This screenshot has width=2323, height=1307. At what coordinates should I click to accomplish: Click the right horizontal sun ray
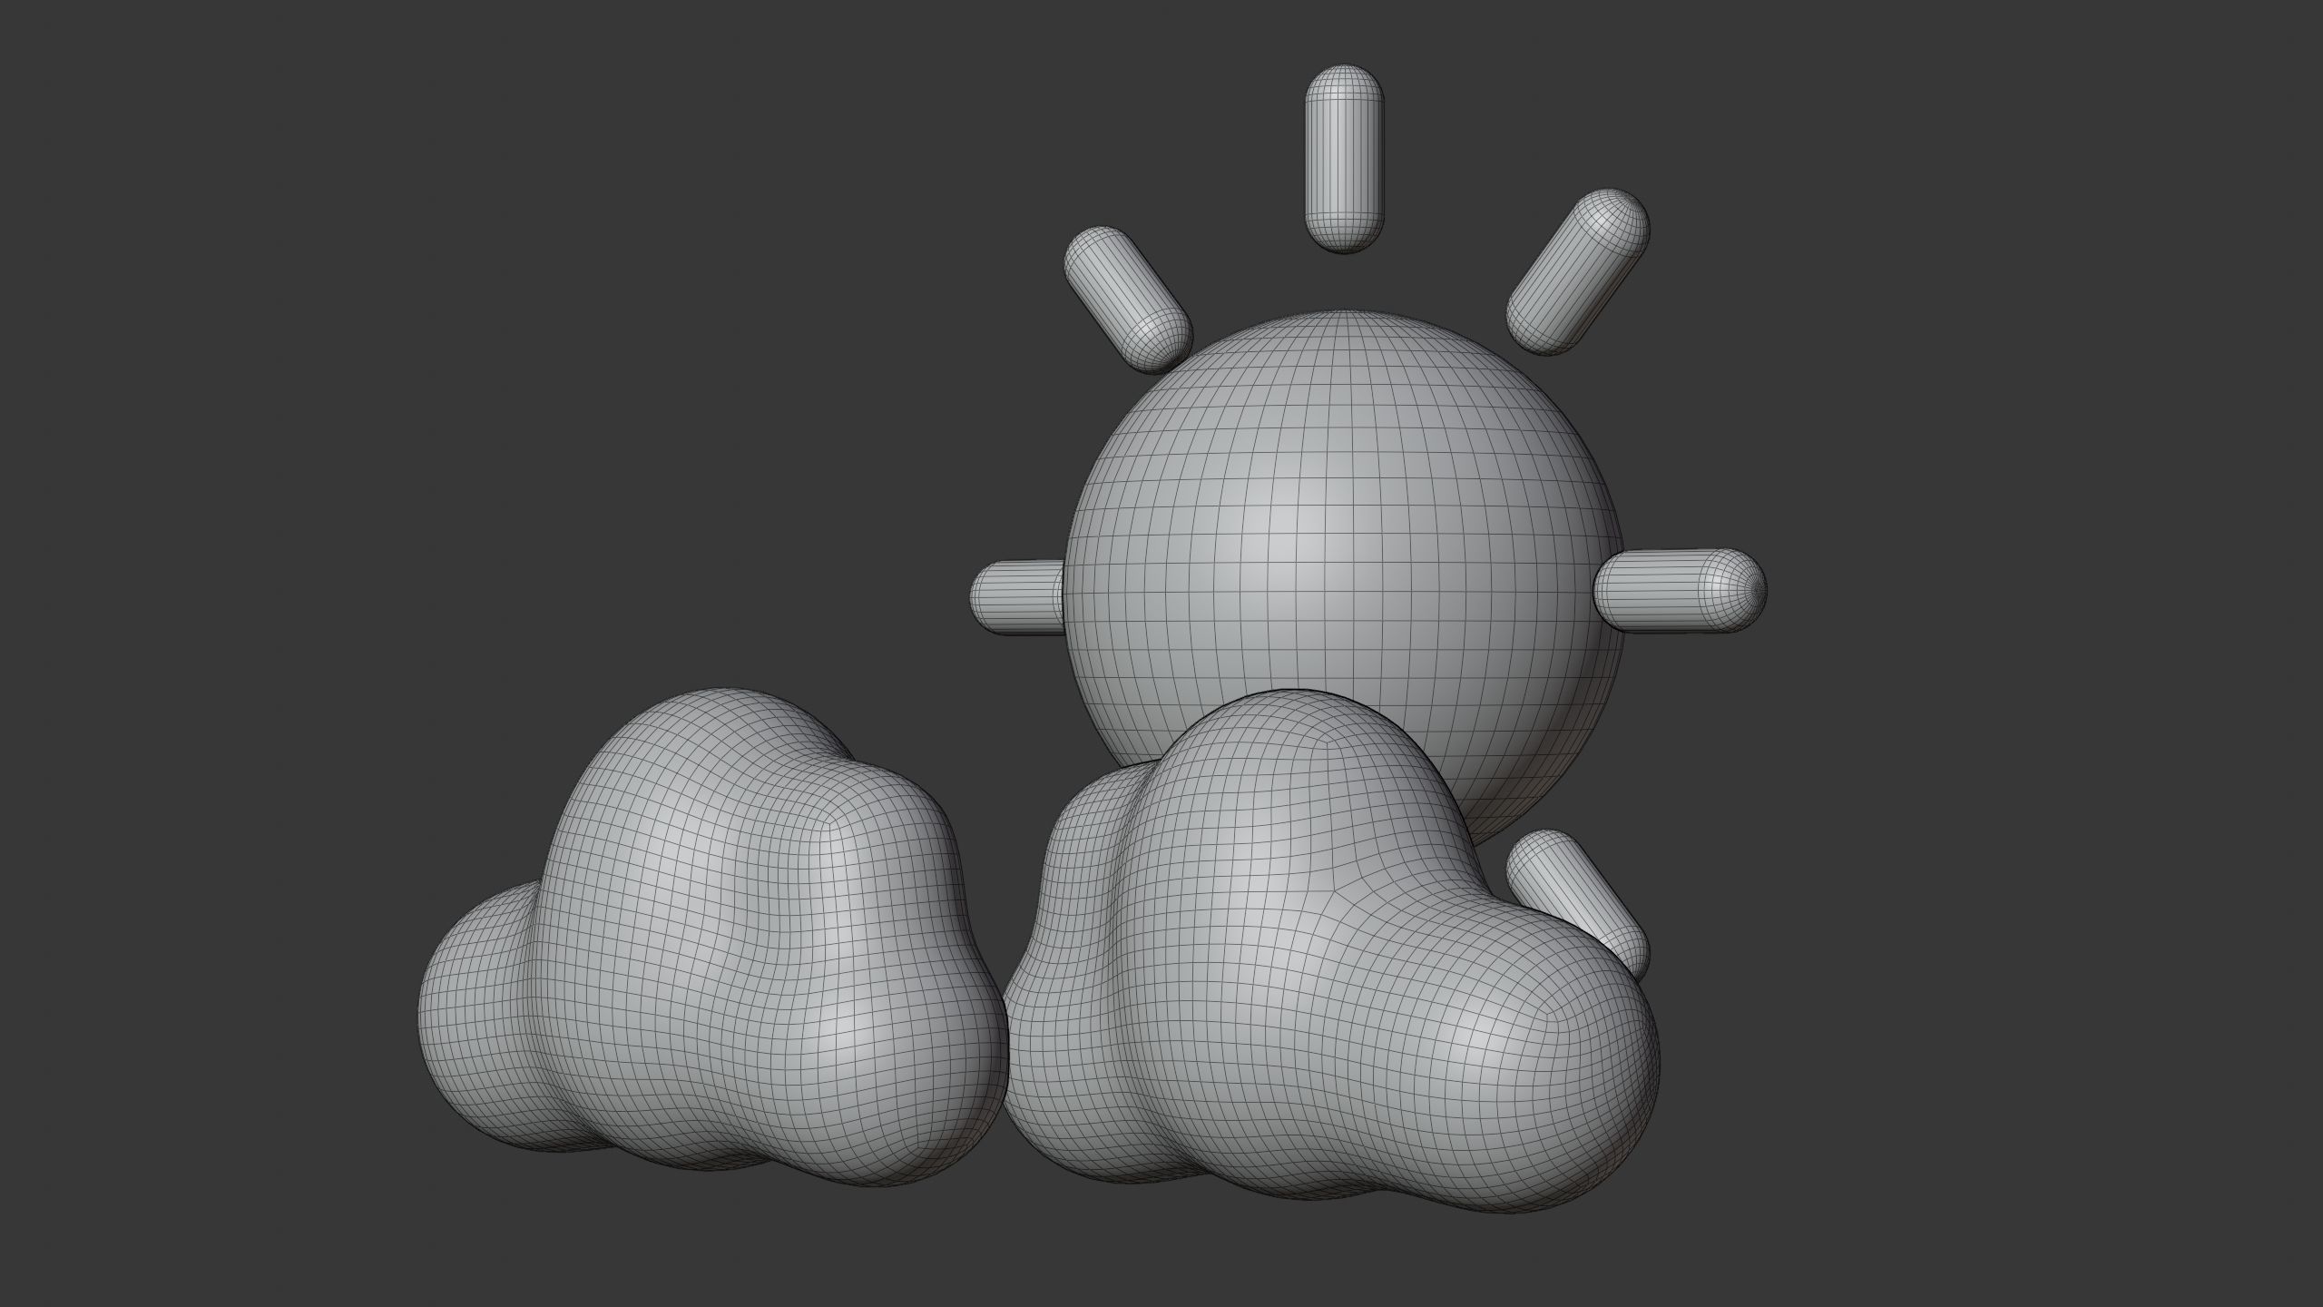1679,590
